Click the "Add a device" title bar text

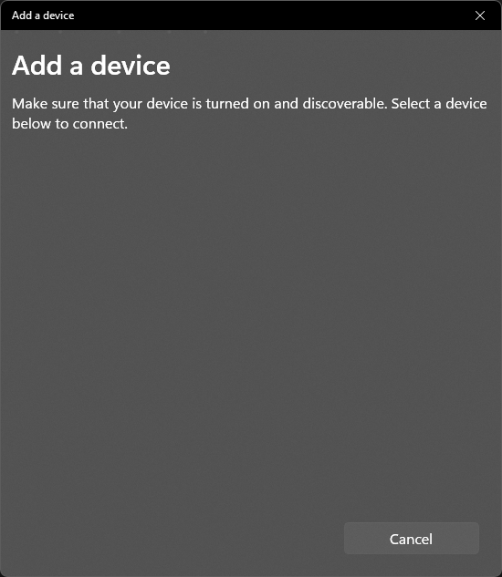(43, 15)
